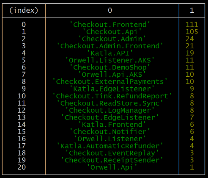Click the '0' column header
The width and height of the screenshot is (208, 178).
(110, 10)
